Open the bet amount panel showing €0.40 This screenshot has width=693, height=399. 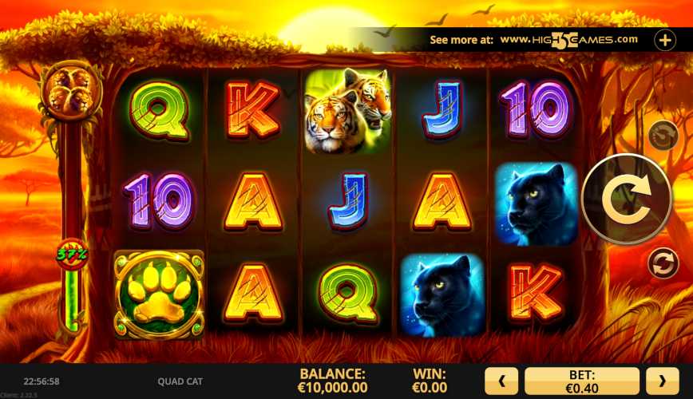pos(581,381)
